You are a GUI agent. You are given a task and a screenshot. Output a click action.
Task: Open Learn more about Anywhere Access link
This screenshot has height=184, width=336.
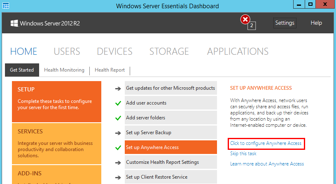coord(267,164)
